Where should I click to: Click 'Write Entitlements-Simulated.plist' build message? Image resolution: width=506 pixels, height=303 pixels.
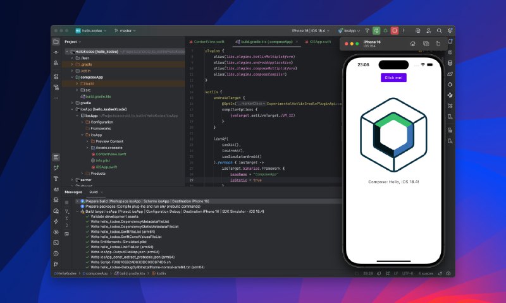[x=118, y=242]
